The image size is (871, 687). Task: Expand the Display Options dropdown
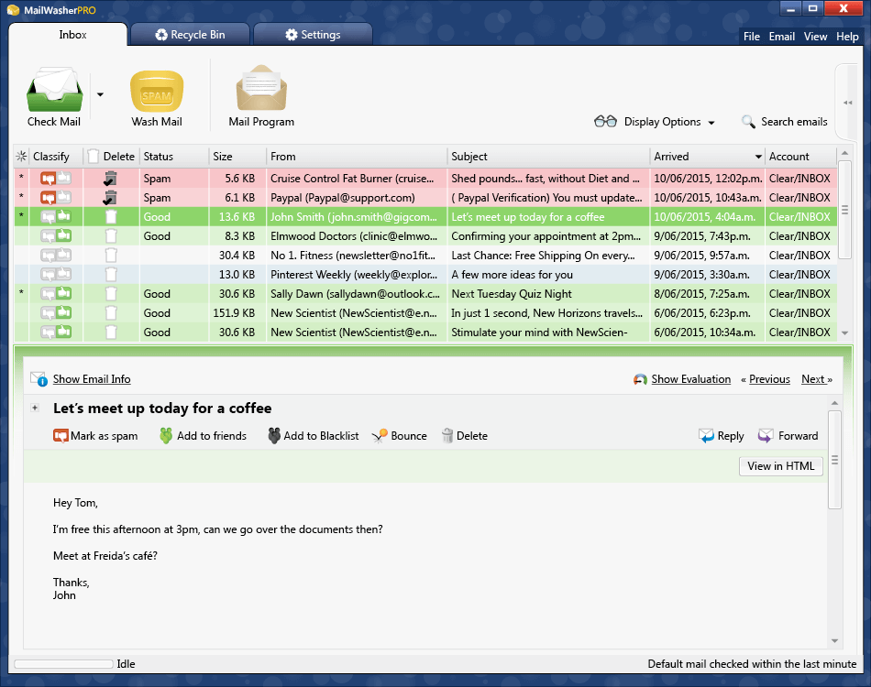(x=711, y=123)
